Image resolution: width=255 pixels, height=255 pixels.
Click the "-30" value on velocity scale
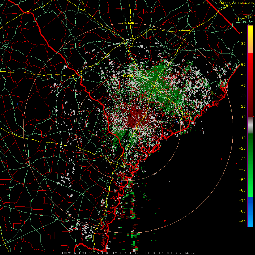[x=242, y=159]
